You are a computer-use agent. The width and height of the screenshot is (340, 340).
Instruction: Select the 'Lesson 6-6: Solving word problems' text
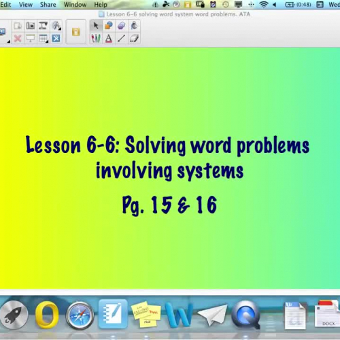167,146
